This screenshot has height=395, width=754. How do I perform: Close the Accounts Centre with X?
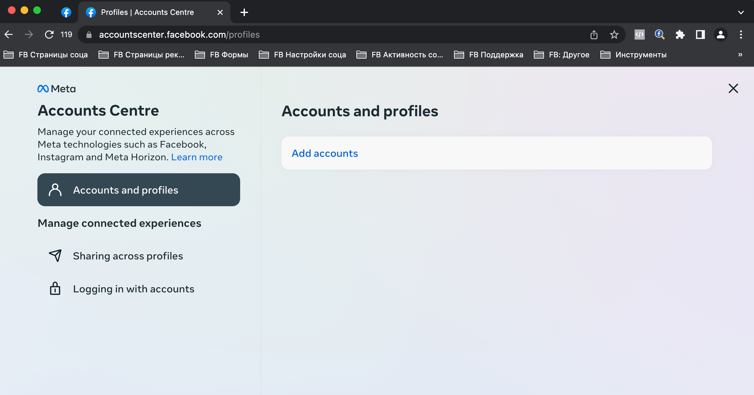point(733,88)
